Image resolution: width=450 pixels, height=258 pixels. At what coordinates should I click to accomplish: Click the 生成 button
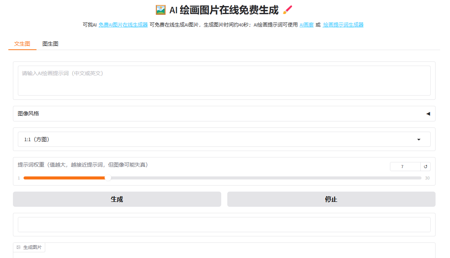(117, 199)
